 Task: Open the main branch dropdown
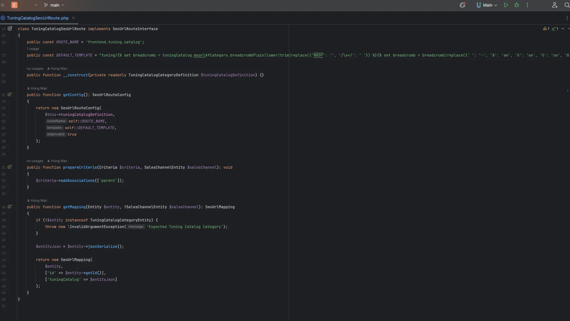54,5
